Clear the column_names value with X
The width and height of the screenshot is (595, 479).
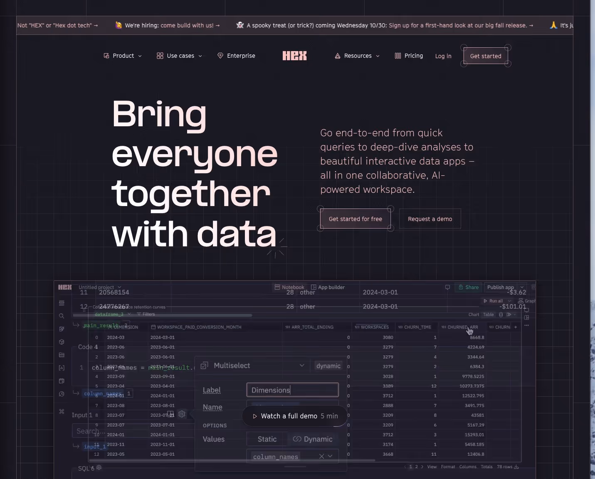[321, 456]
